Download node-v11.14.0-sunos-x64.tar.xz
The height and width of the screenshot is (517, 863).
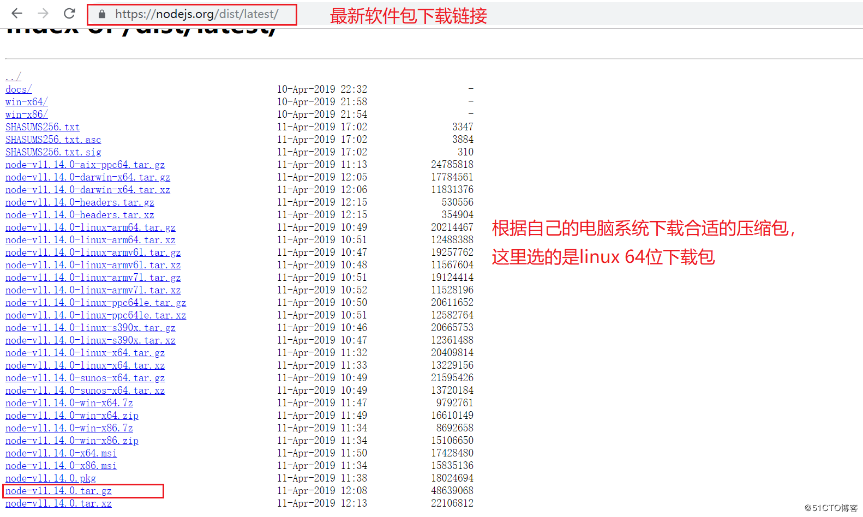click(85, 390)
